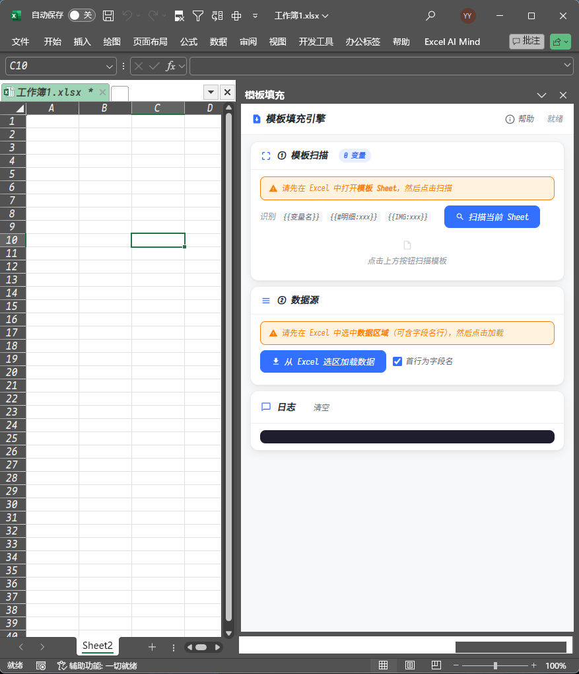
Task: Open the workbook title dropdown arrow
Action: click(x=325, y=16)
